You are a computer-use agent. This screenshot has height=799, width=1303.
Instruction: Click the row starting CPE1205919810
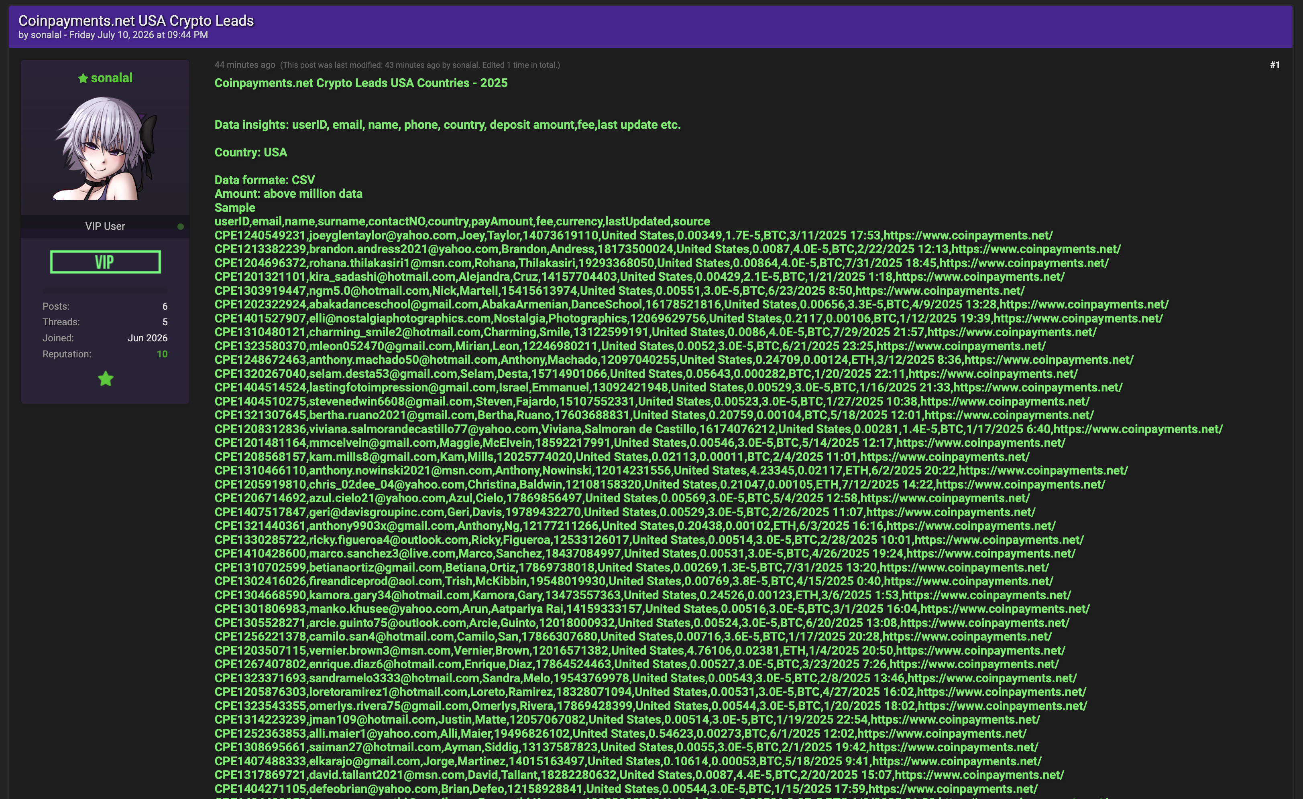pos(660,484)
